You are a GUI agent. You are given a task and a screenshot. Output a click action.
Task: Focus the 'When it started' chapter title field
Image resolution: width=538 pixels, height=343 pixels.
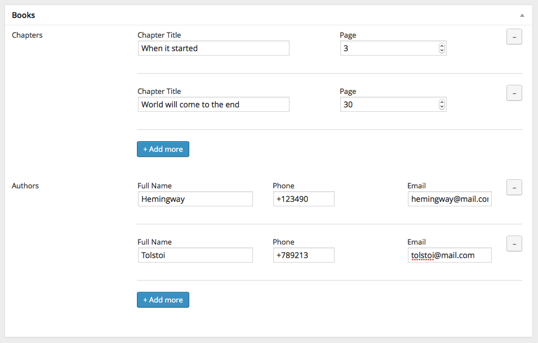[213, 48]
